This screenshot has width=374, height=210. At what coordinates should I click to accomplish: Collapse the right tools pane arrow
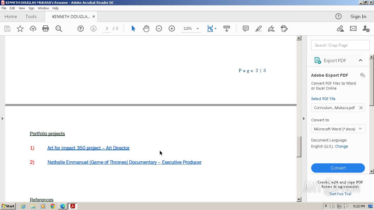click(304, 118)
